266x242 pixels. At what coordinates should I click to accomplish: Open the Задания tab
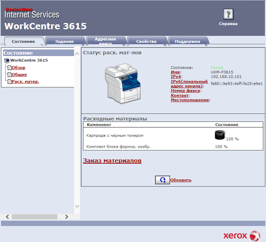pos(64,41)
